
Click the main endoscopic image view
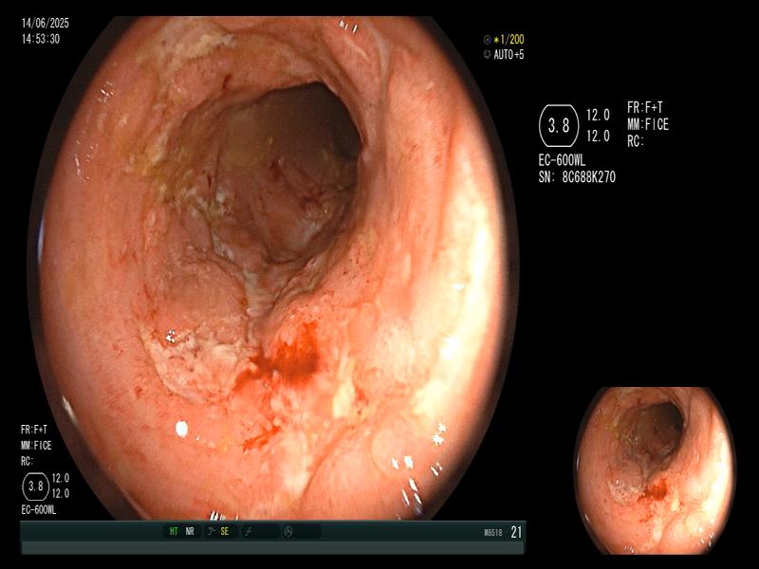tap(274, 268)
